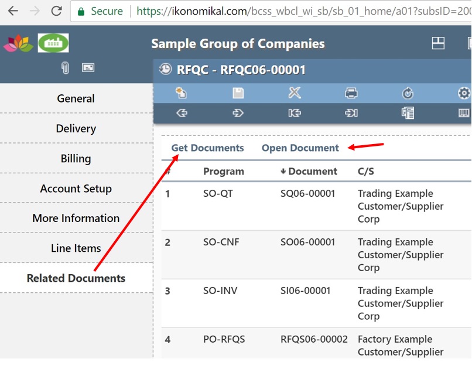Click the history clock icon beside RFQC title
The height and width of the screenshot is (386, 472).
[x=165, y=69]
